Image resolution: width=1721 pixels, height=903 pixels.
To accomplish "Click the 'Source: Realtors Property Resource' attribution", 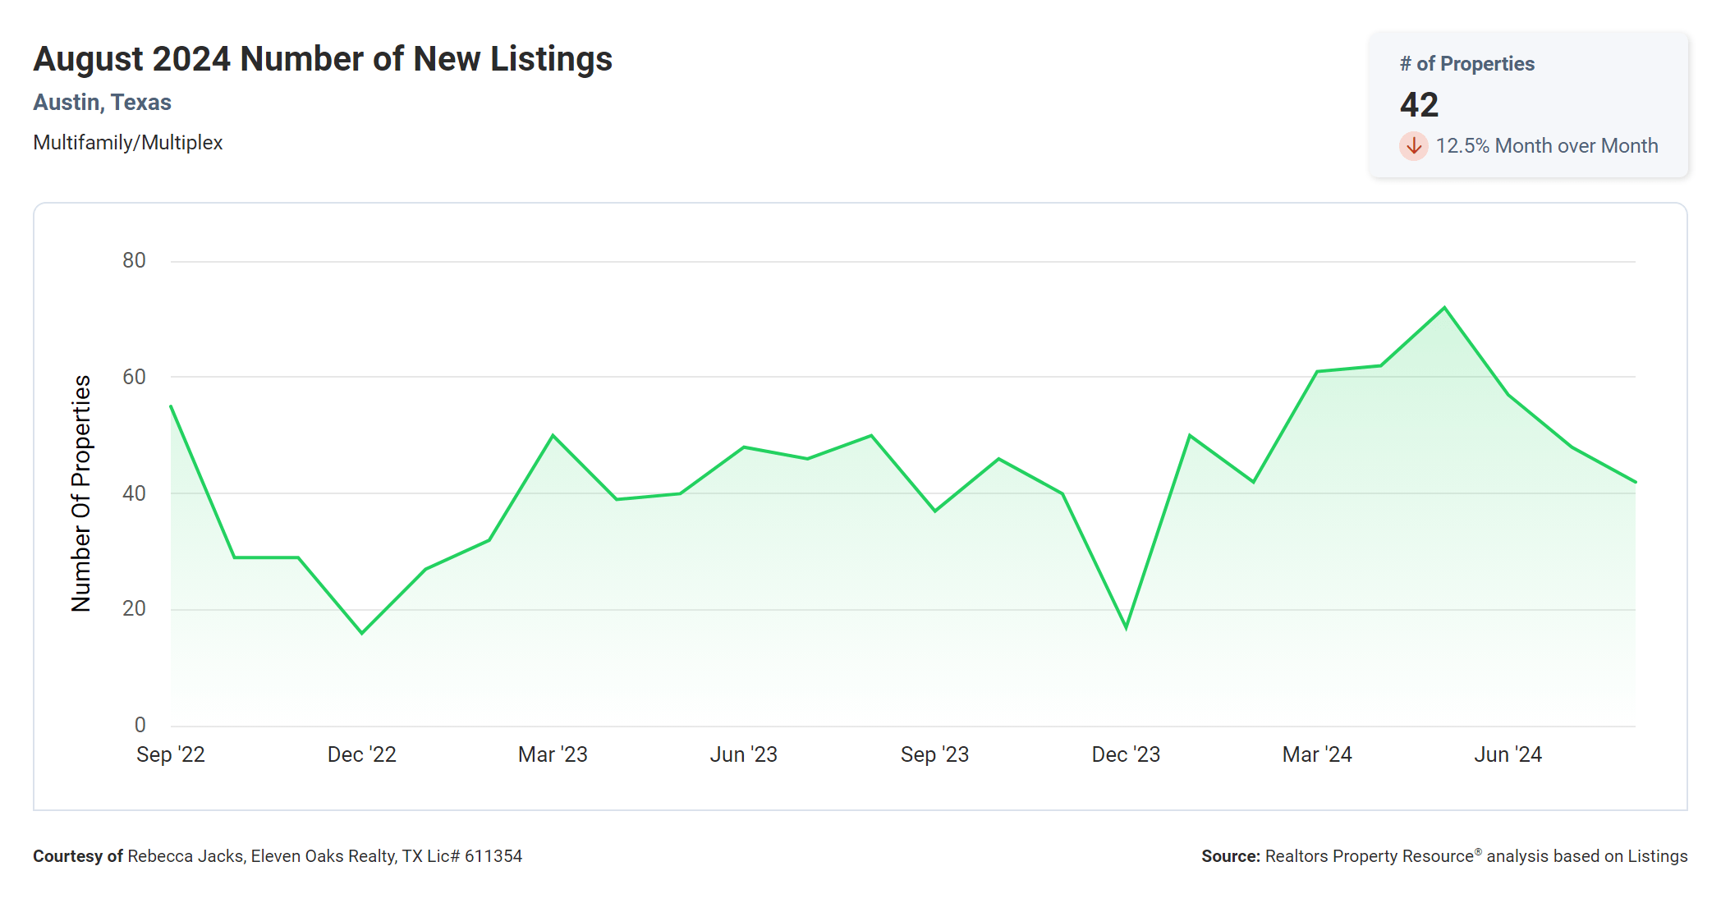I will 1443,856.
